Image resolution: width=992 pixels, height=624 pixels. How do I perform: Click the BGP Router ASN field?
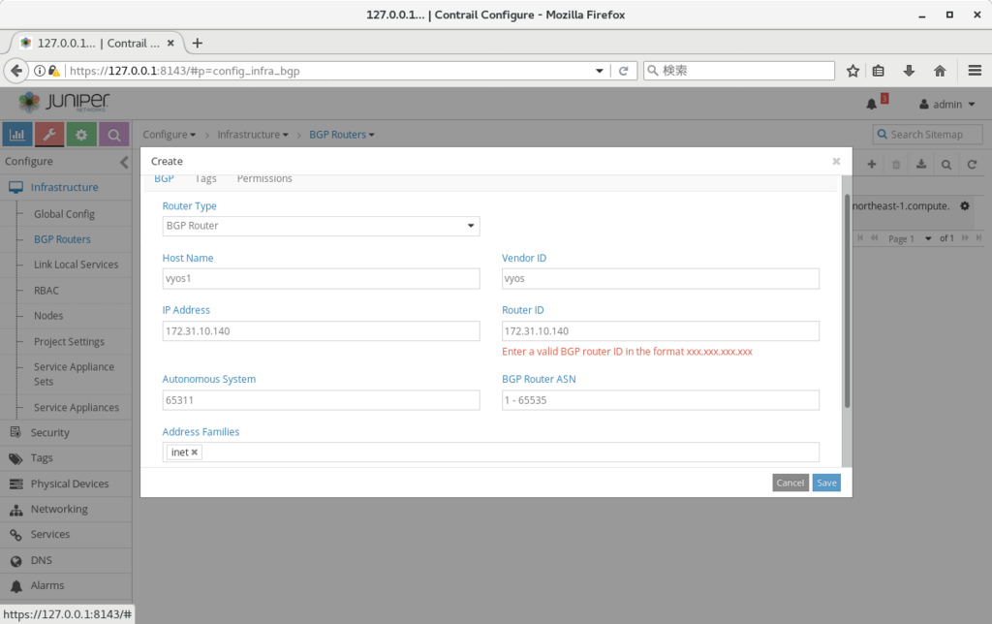[x=661, y=400]
